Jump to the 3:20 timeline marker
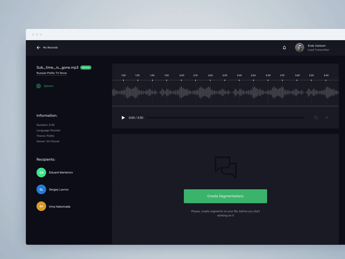This screenshot has width=345, height=259. click(297, 75)
